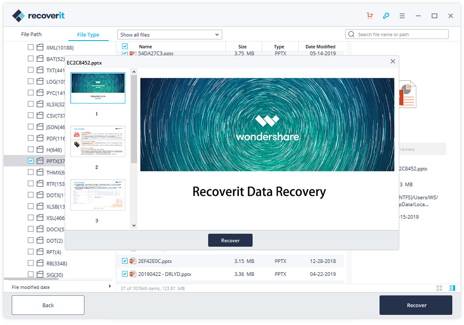Viewport: 464px width, 325px height.
Task: Click the key registration icon
Action: pyautogui.click(x=386, y=16)
